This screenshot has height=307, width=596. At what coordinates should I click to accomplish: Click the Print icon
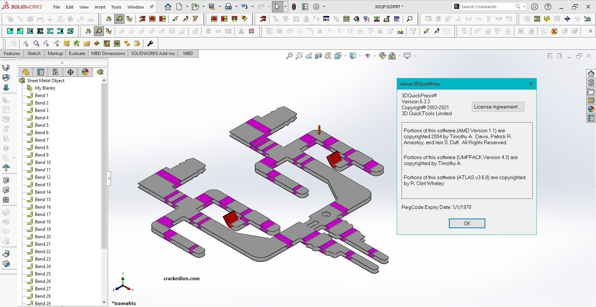(x=228, y=7)
